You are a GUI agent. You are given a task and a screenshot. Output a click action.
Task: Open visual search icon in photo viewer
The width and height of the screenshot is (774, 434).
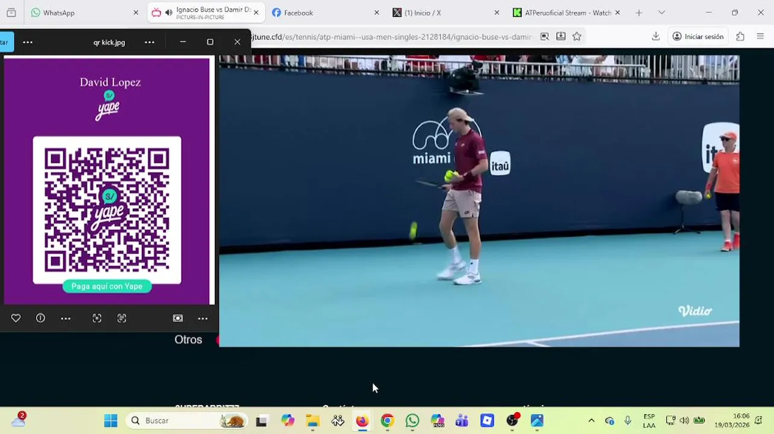(x=96, y=318)
